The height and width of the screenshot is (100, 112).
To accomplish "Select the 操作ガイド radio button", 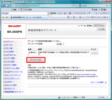I will click(x=29, y=53).
